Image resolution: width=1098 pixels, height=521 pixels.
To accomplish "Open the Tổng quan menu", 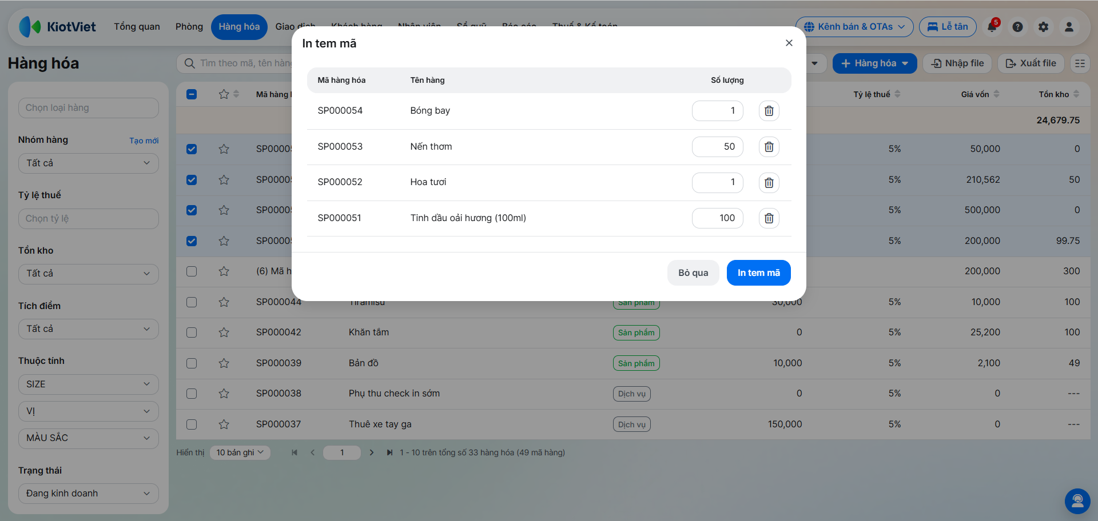I will [x=137, y=27].
